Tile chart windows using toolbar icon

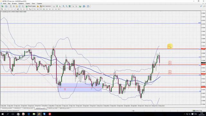point(70,6)
